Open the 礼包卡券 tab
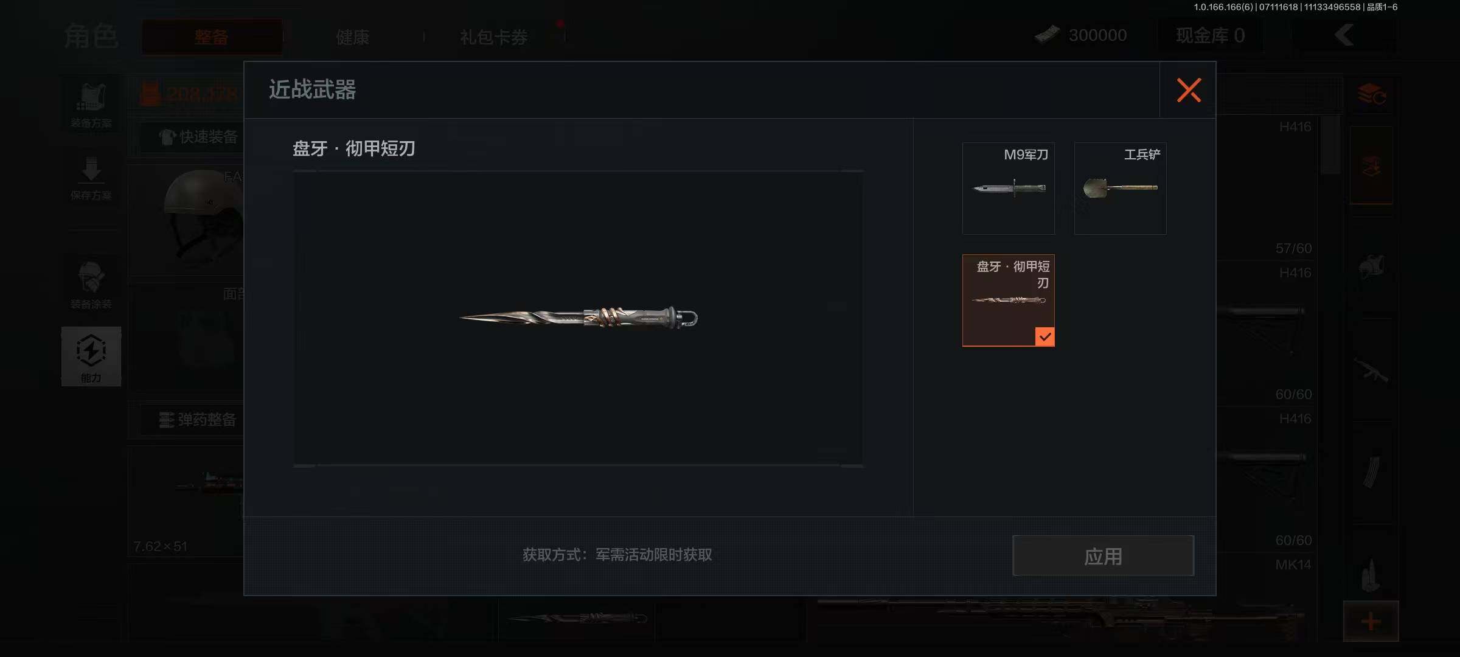This screenshot has height=657, width=1460. 494,37
